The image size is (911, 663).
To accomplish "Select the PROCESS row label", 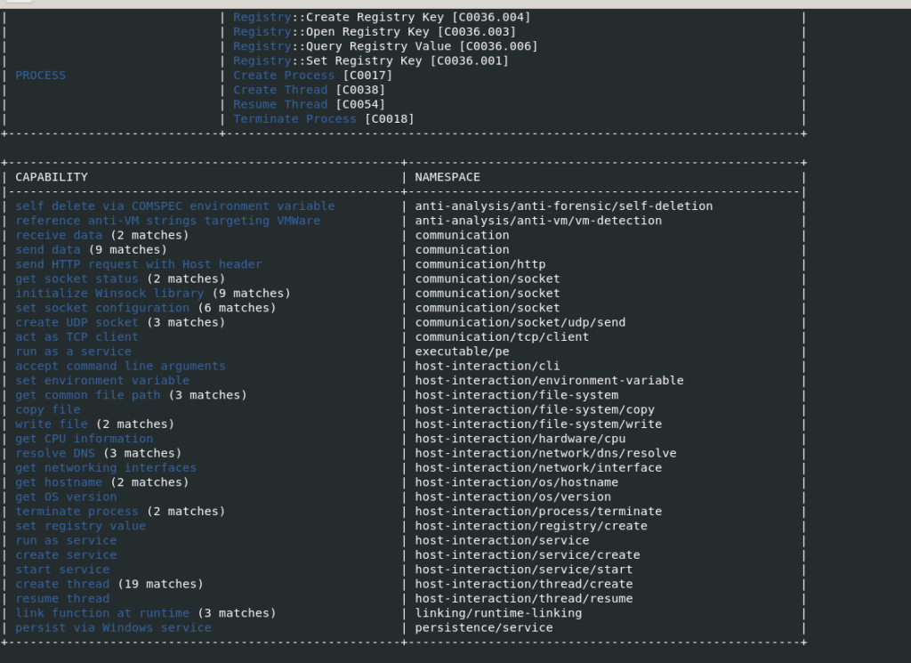I will [x=40, y=75].
